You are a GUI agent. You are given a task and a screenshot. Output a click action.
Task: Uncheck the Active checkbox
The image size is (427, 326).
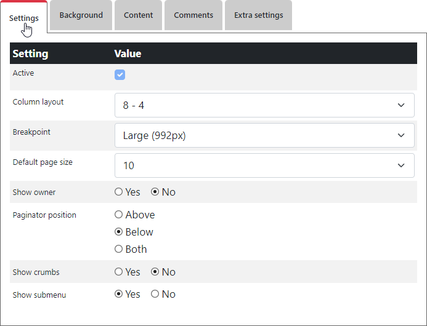pos(120,75)
